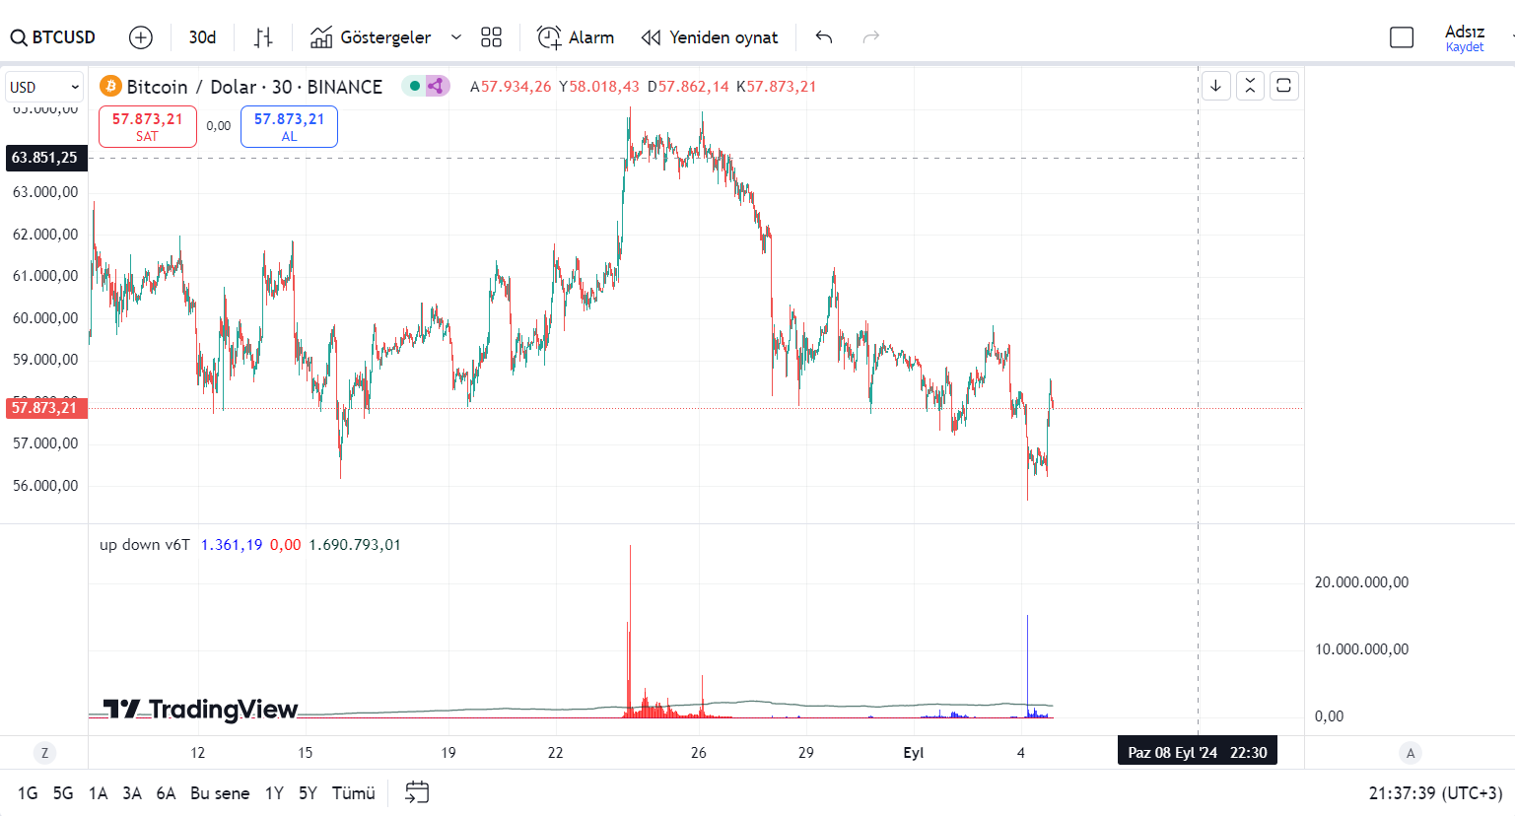
Task: Create an alert with the Alarm button
Action: coord(576,37)
